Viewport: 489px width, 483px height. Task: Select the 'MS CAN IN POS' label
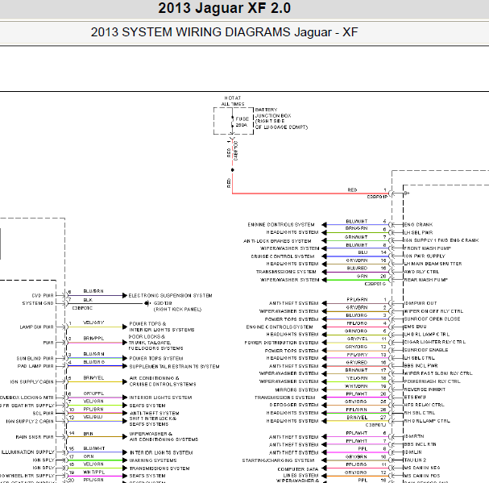(x=422, y=476)
